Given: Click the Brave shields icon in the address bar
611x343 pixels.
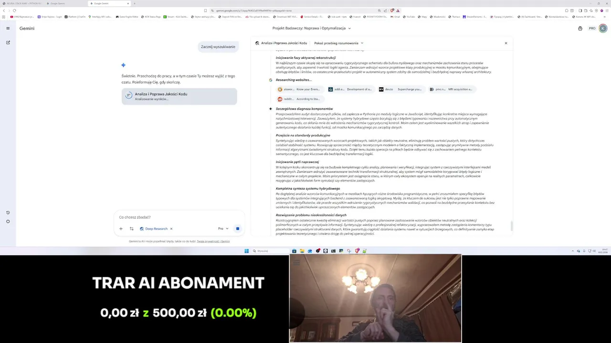Looking at the screenshot, I should tap(392, 10).
